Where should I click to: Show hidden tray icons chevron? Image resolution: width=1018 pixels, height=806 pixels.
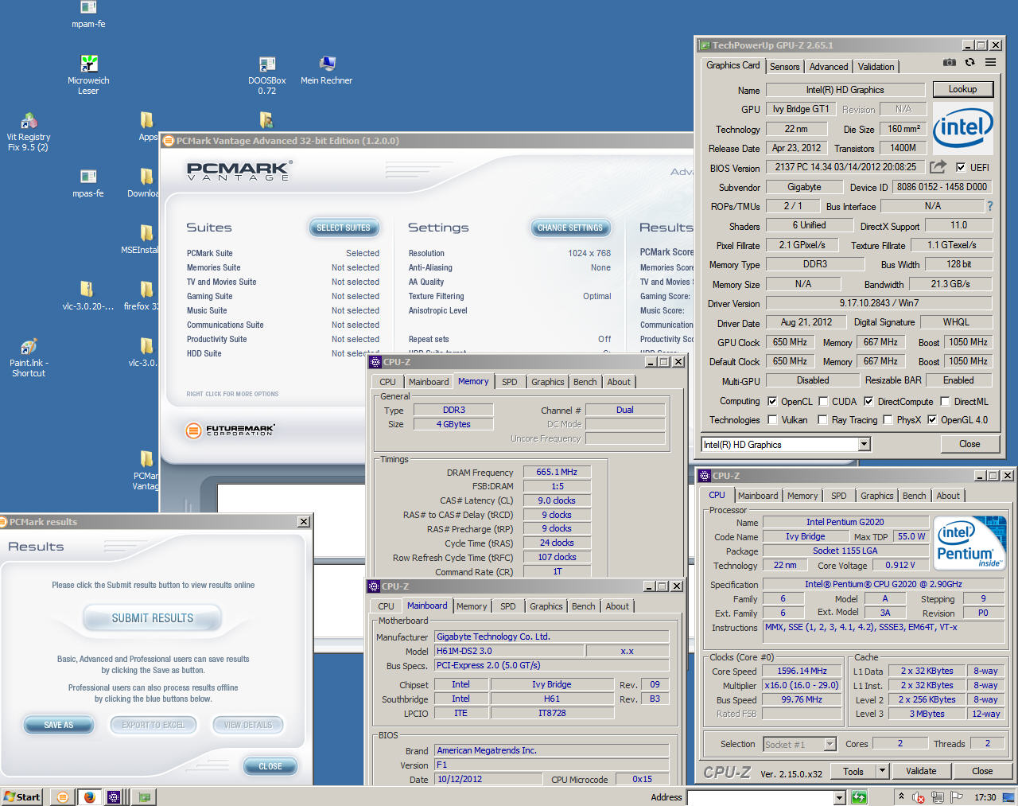tap(901, 796)
